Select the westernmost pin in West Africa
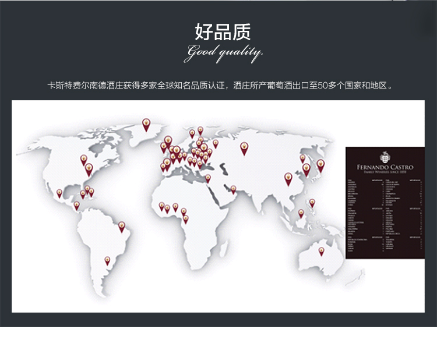Screen dimensions: 437x340 pos(161,206)
